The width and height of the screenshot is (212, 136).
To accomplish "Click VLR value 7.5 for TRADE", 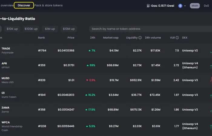I will 177,50.
